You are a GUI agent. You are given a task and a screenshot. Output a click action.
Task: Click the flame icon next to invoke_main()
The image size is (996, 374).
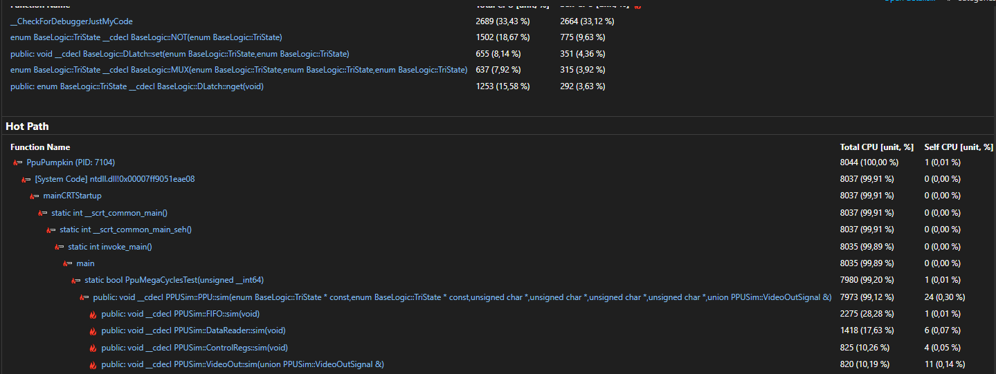(x=60, y=247)
